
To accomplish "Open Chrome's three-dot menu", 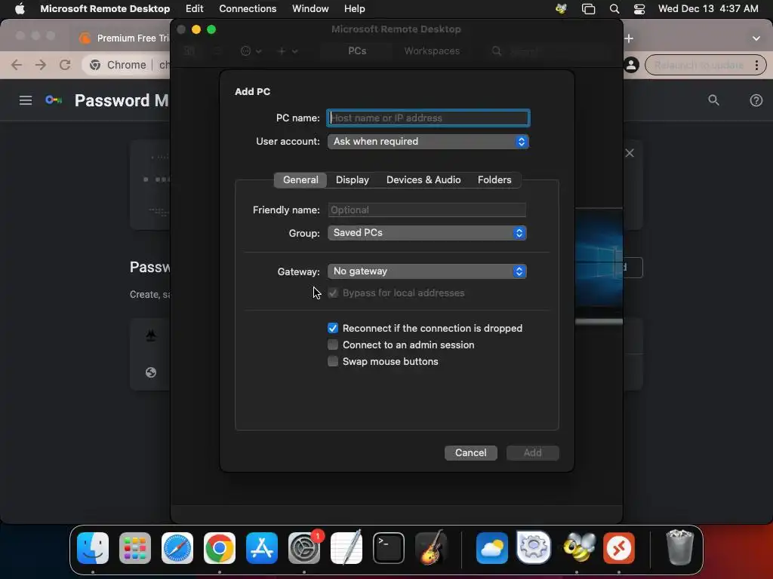I will pyautogui.click(x=756, y=65).
